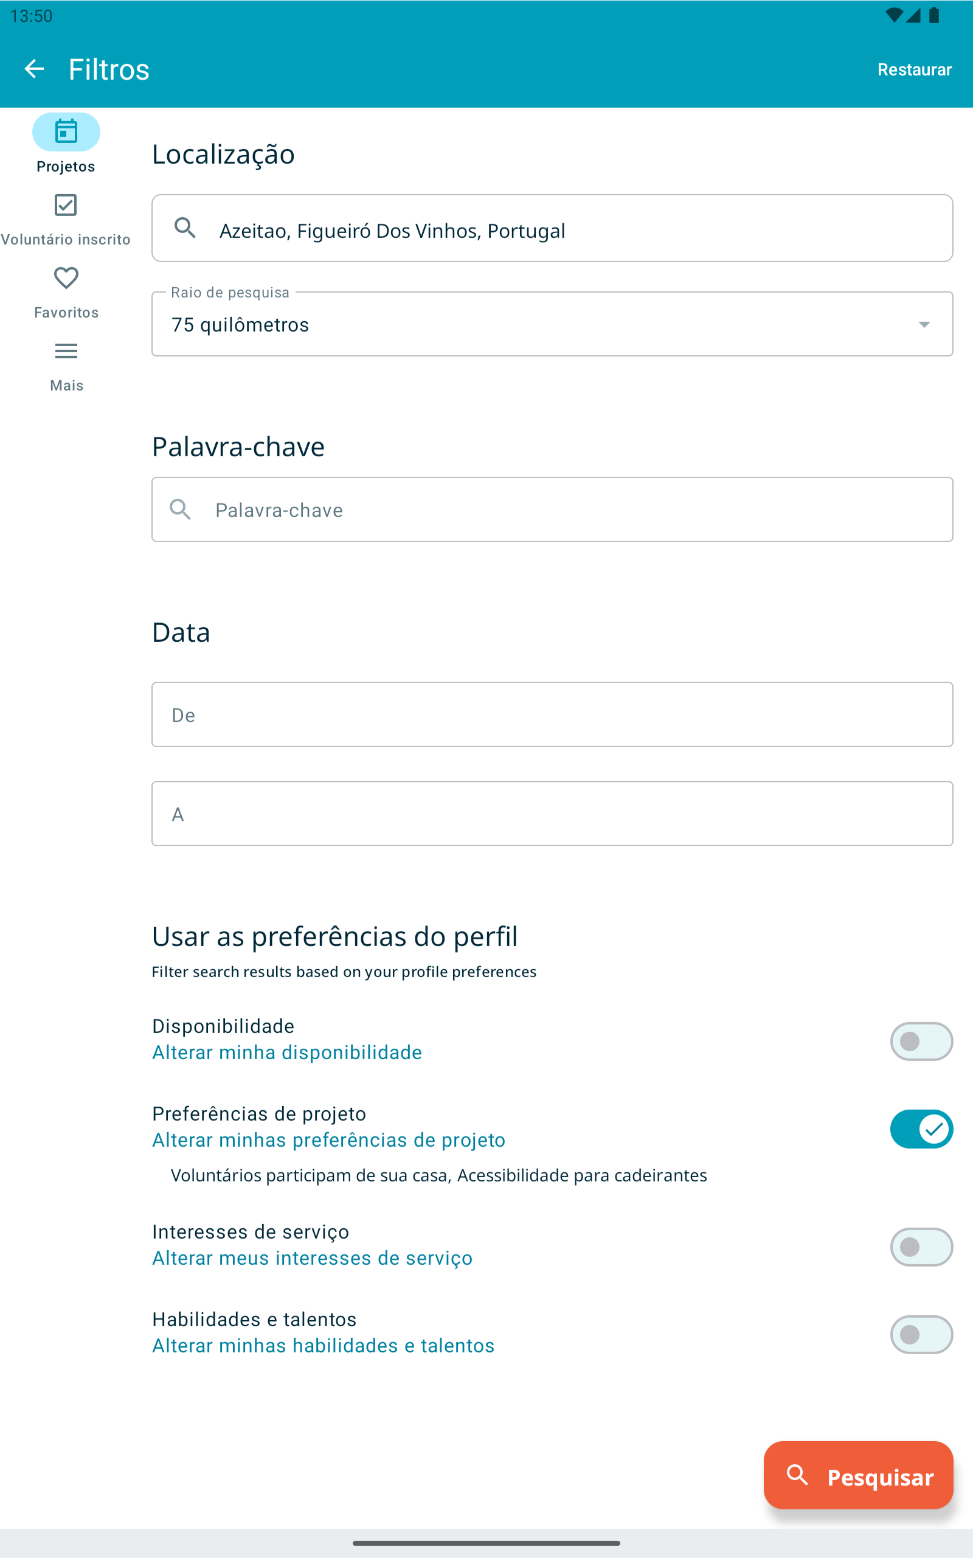Click the magnifier icon in Palavra-chave field
Screen dimensions: 973x1558
point(180,509)
